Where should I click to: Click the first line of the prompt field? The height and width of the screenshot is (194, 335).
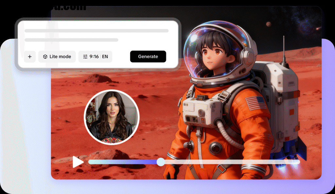click(97, 31)
